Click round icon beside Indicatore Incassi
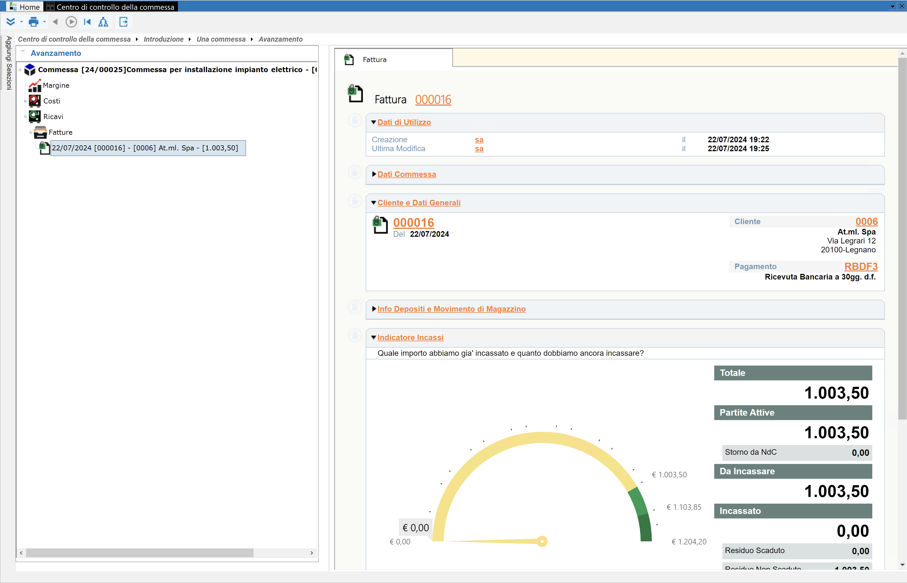The height and width of the screenshot is (583, 907). point(355,335)
